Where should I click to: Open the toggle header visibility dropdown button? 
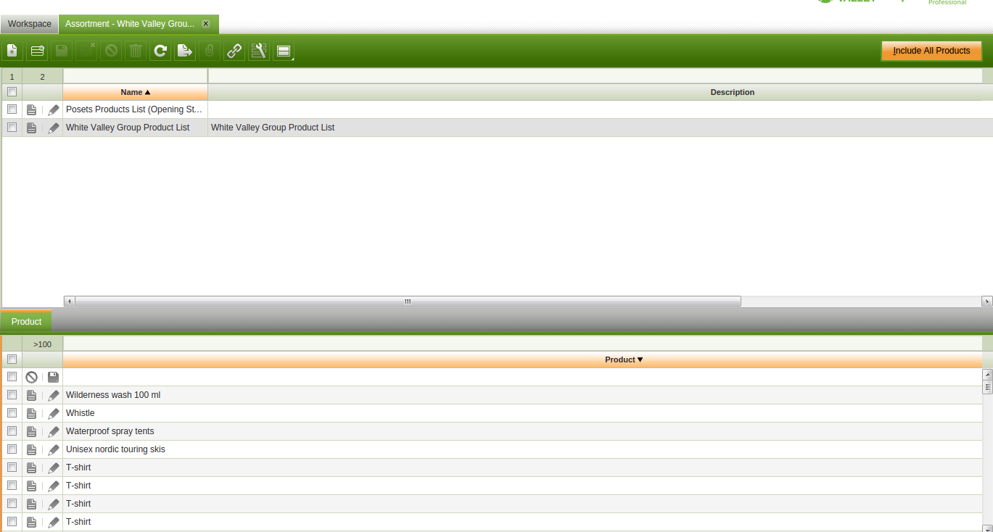coord(284,51)
